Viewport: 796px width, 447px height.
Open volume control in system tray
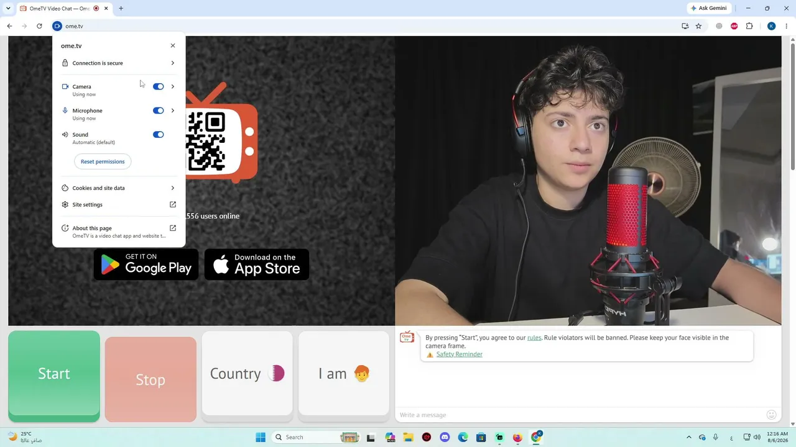[757, 437]
